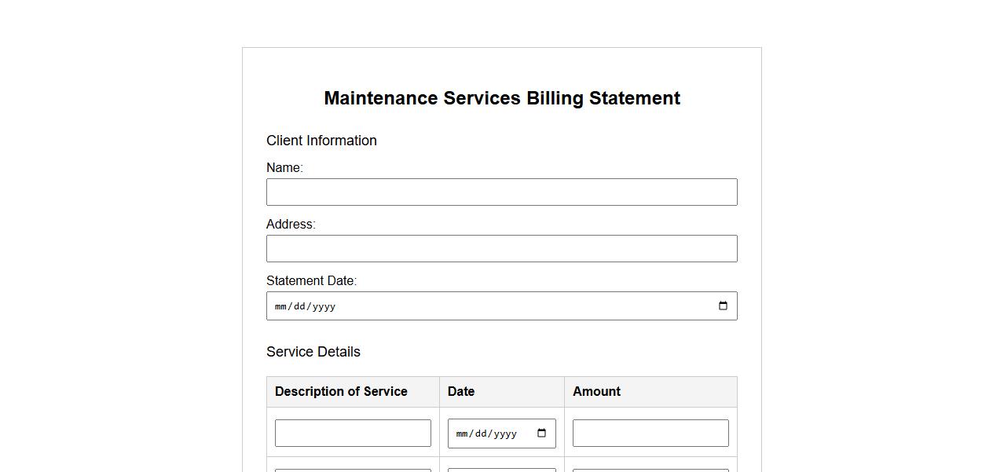The height and width of the screenshot is (472, 1004).
Task: Click the Date column header
Action: point(461,392)
